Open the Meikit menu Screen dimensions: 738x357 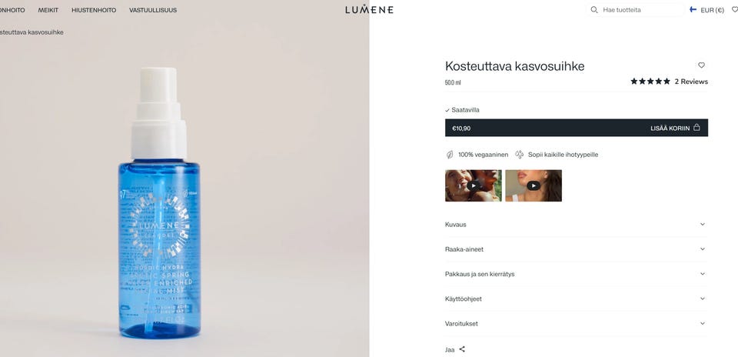(48, 10)
